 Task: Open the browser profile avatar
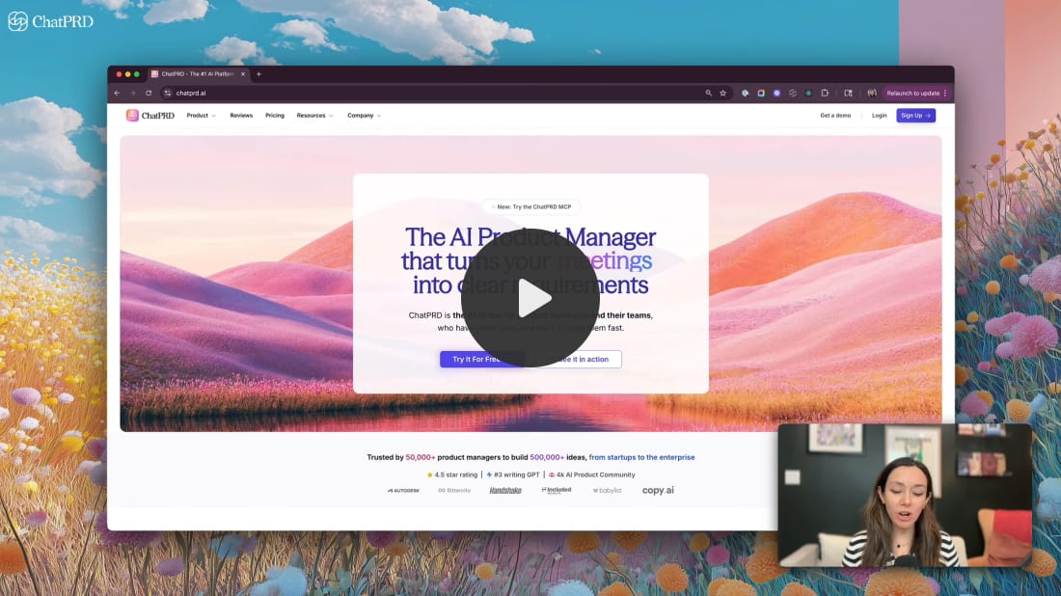(x=872, y=93)
